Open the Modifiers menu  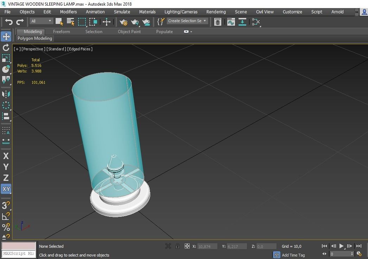(x=68, y=12)
